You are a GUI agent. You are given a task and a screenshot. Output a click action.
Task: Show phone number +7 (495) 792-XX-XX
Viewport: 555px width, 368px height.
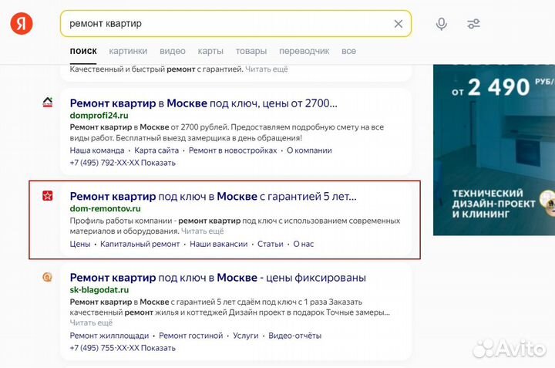coord(123,163)
